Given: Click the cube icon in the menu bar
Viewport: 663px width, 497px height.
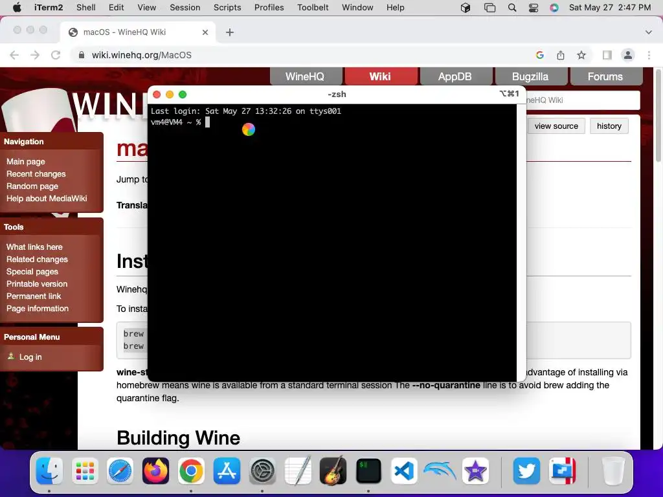Looking at the screenshot, I should [x=466, y=8].
